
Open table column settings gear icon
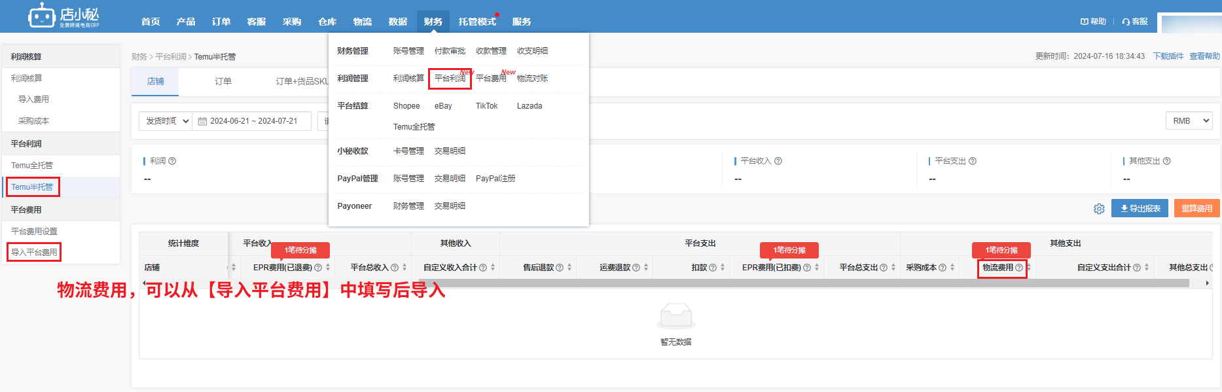(1099, 209)
